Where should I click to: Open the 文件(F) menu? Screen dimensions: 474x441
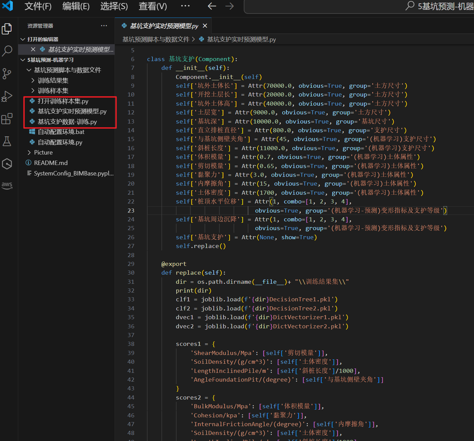(38, 6)
